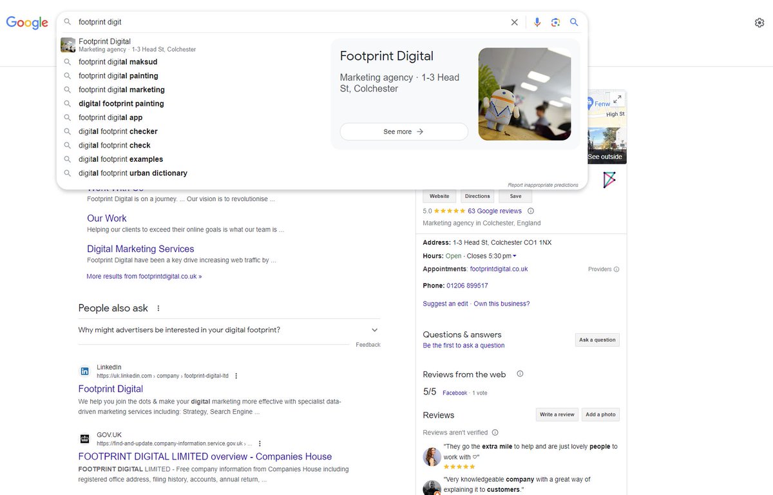Open Google Lens image search
Image resolution: width=773 pixels, height=495 pixels.
555,22
